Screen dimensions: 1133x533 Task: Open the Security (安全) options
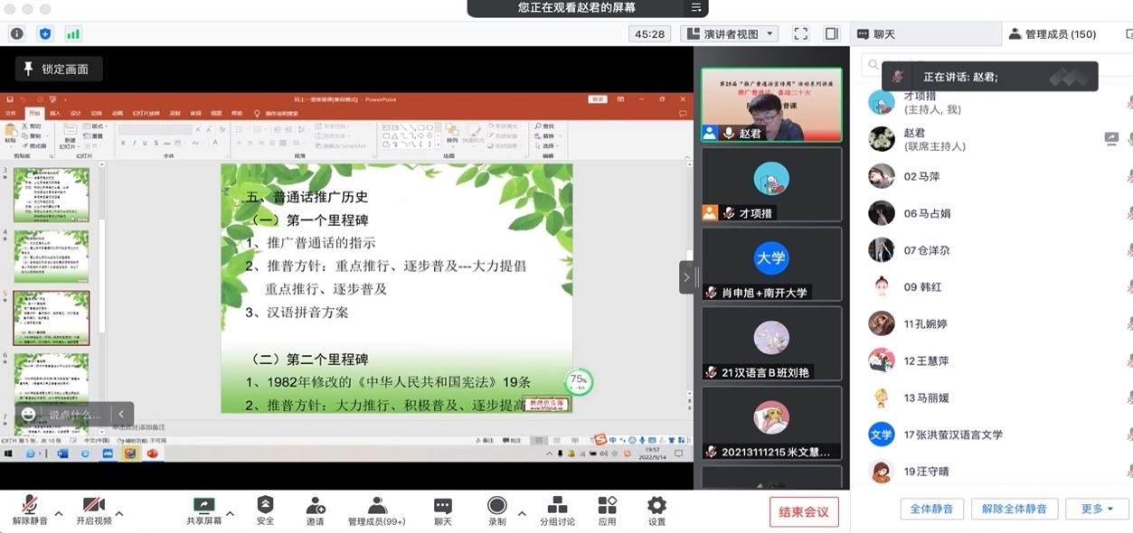(x=265, y=510)
